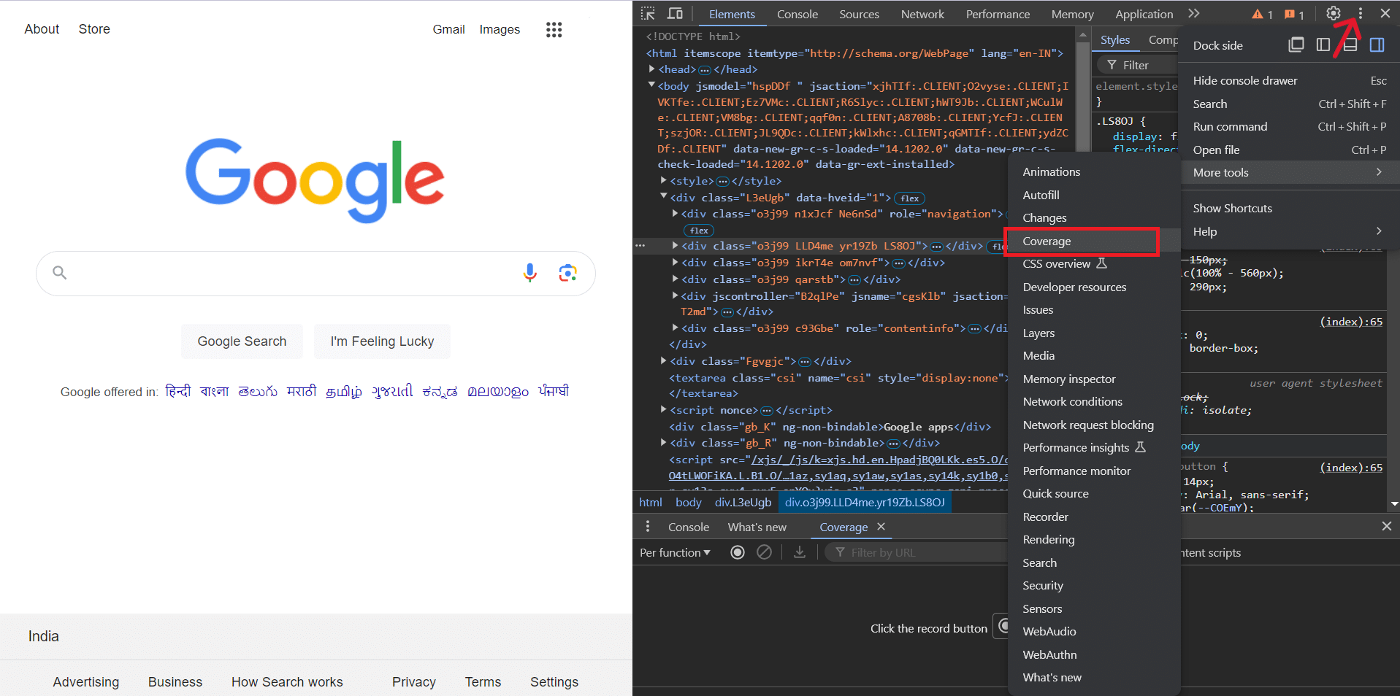The width and height of the screenshot is (1400, 696).
Task: Open the Performance tab
Action: 998,15
